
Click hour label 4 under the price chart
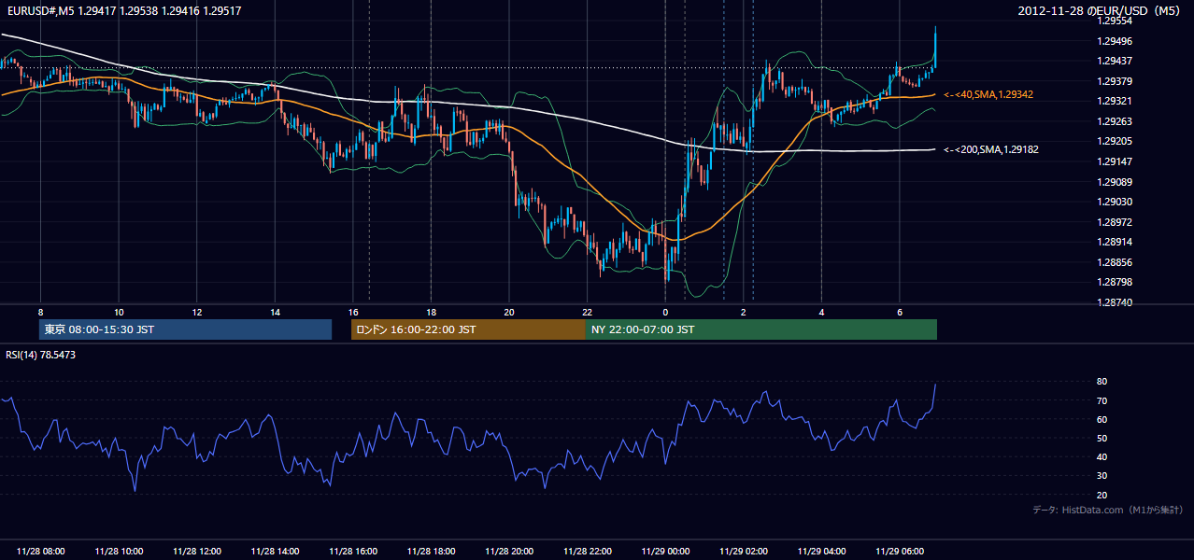click(x=821, y=312)
